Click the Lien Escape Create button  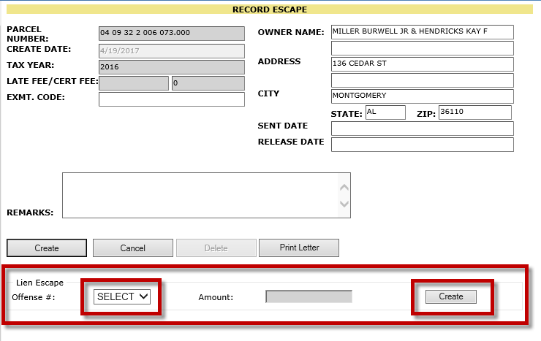(451, 296)
